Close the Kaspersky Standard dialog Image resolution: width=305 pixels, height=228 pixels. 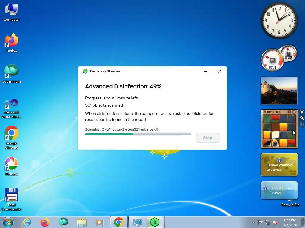click(x=220, y=71)
